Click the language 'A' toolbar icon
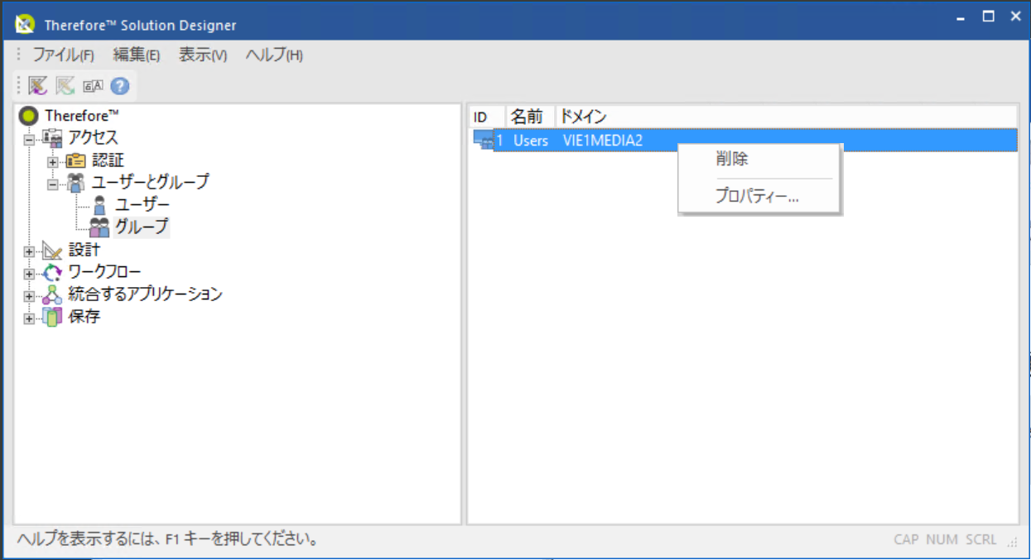The image size is (1031, 560). 93,86
